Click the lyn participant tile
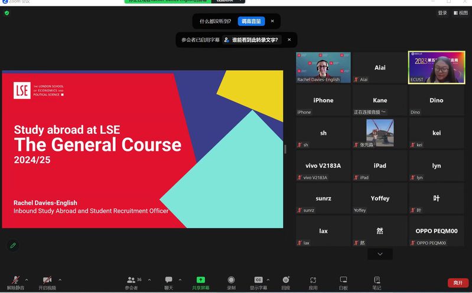This screenshot has width=472, height=293. click(437, 166)
